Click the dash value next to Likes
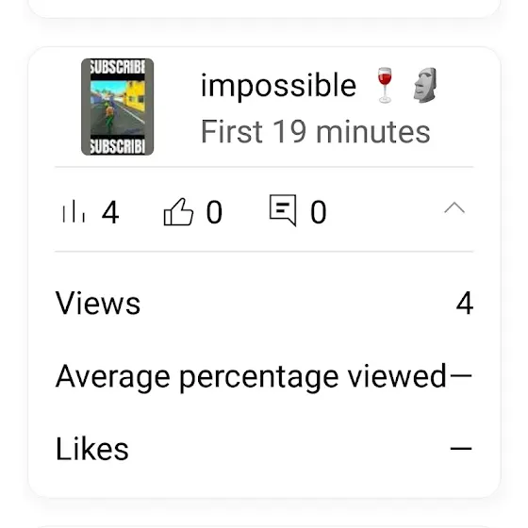Image resolution: width=528 pixels, height=528 pixels. pos(461,448)
